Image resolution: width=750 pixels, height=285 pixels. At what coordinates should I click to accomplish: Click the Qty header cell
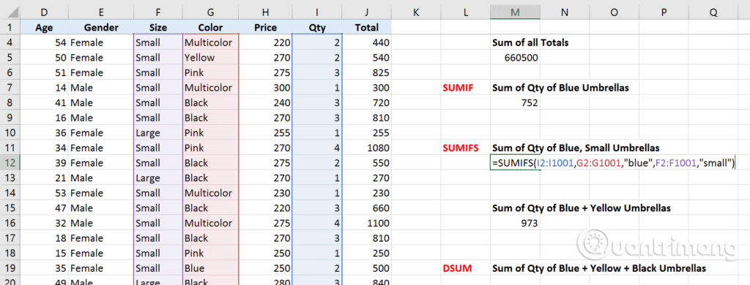click(318, 28)
